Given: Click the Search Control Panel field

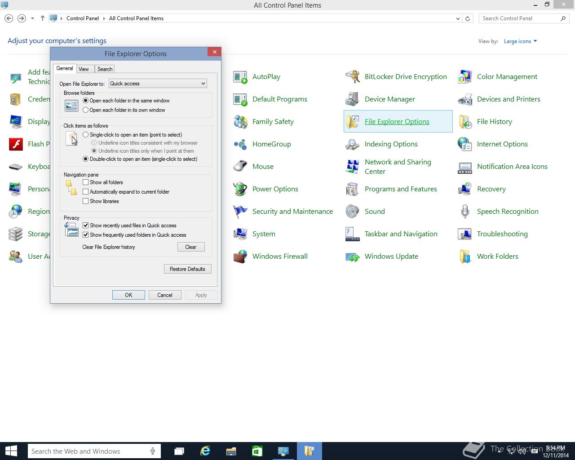Looking at the screenshot, I should coord(525,18).
